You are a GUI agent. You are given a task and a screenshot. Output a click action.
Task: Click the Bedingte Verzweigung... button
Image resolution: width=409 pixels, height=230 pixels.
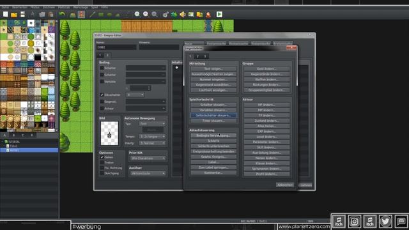tap(213, 135)
